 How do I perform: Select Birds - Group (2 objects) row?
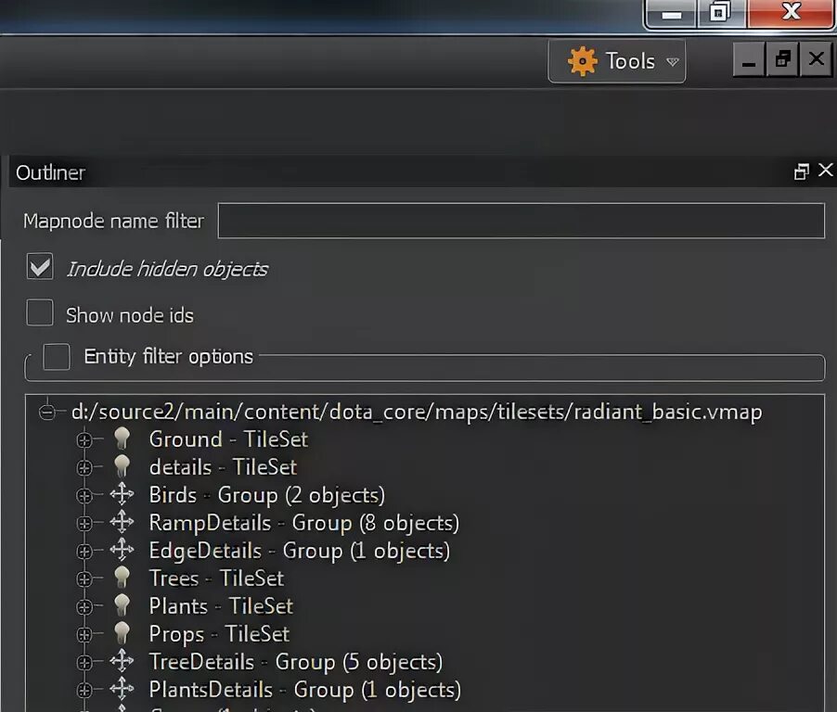267,495
